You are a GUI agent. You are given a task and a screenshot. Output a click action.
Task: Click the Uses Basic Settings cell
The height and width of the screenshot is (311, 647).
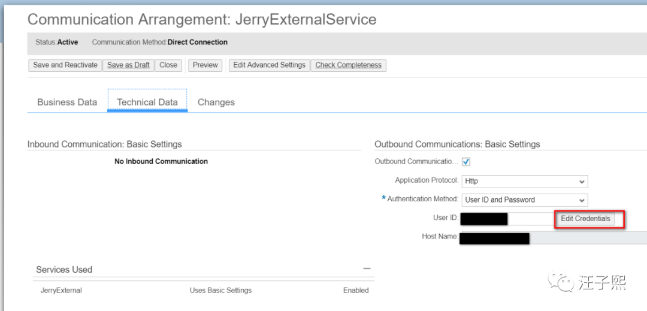click(220, 291)
